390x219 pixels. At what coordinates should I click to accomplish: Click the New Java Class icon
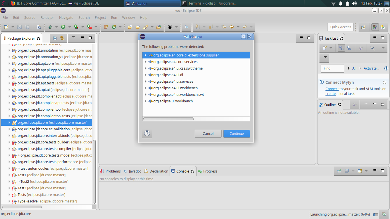point(114,27)
